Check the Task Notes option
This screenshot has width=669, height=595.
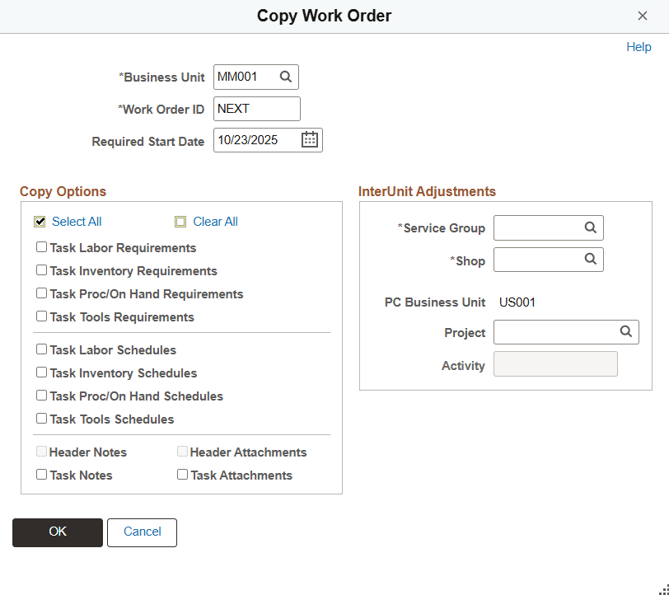click(x=41, y=475)
